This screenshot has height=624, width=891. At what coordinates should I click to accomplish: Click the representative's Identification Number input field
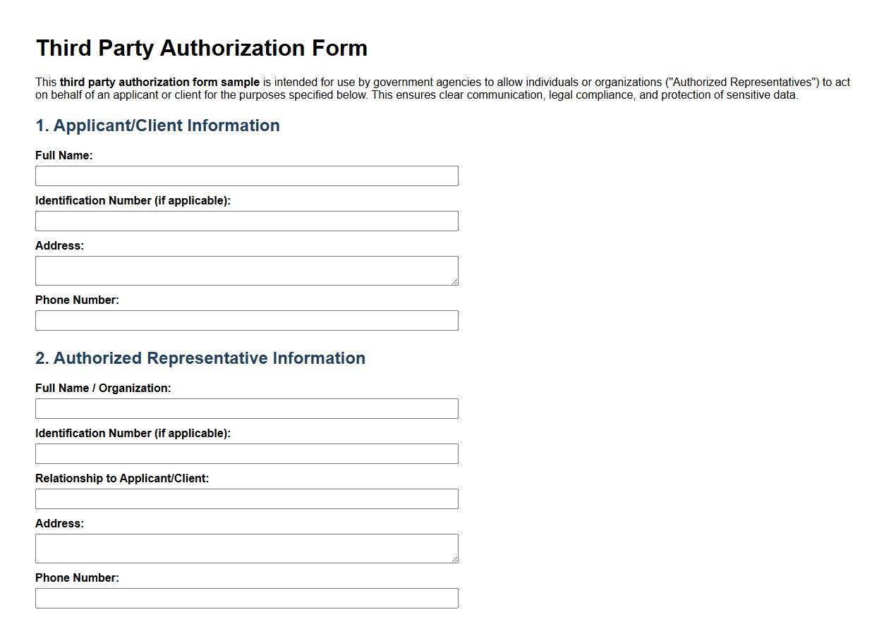point(246,453)
